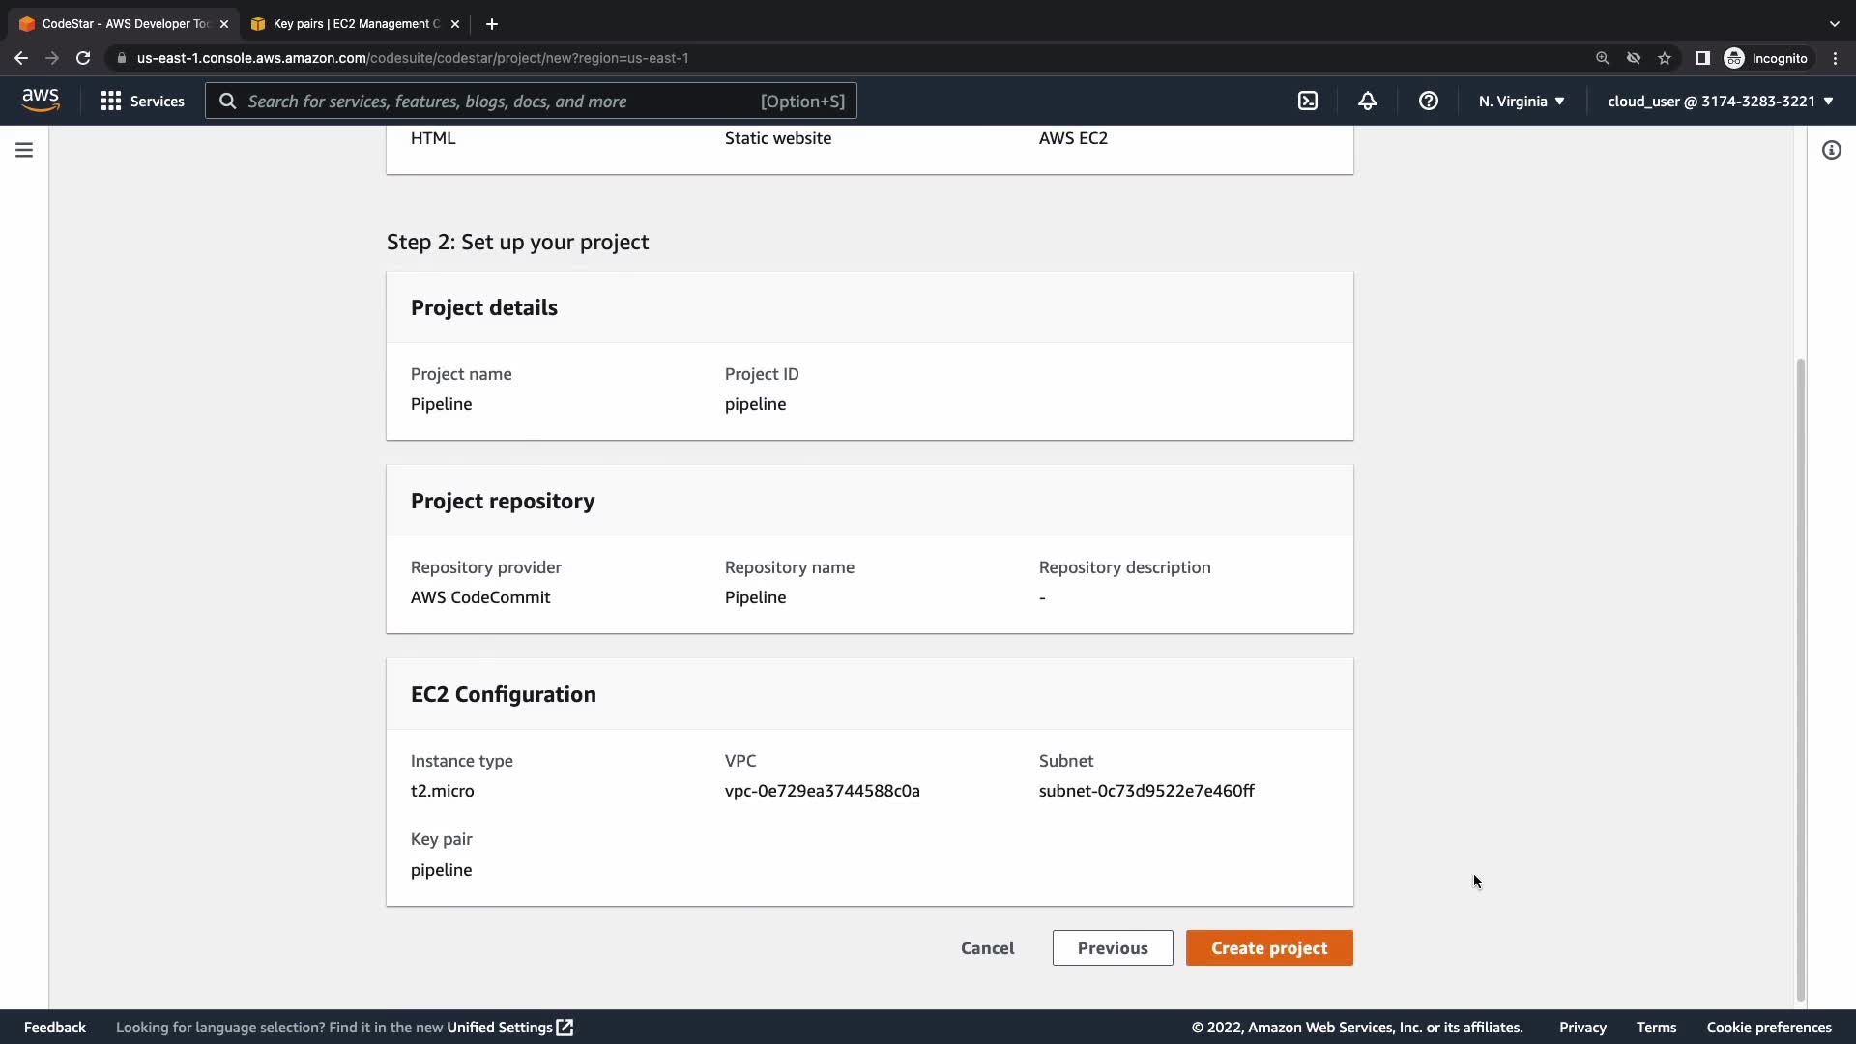1856x1044 pixels.
Task: Expand the left hamburger navigation menu
Action: point(24,150)
